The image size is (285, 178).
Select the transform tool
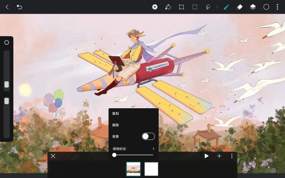tap(181, 7)
